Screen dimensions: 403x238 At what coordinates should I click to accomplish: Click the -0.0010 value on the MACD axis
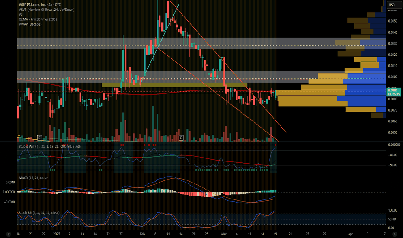coord(9,202)
